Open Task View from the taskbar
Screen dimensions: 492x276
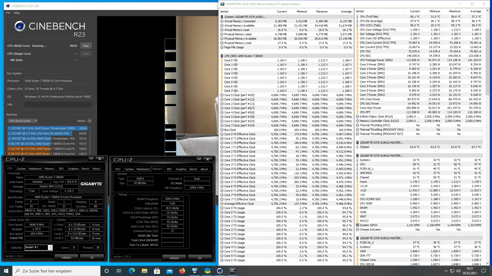119,271
